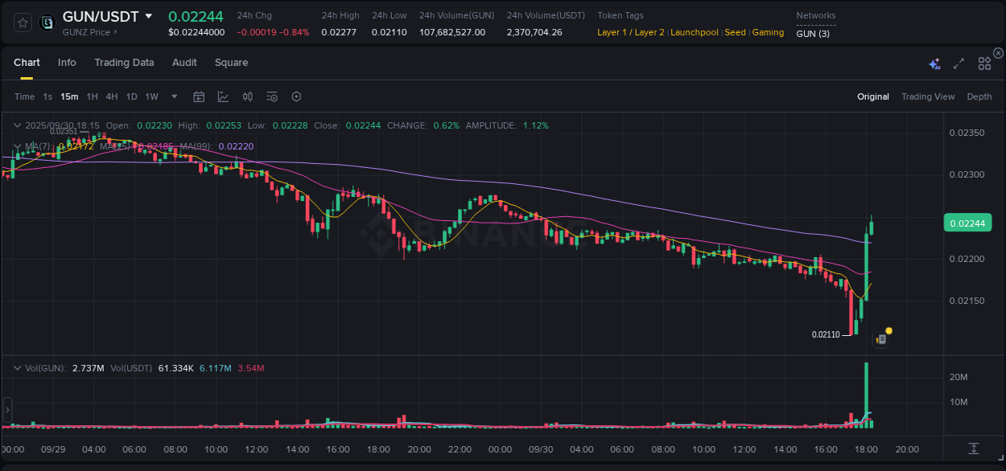Open the GUN/USDT pair selector dropdown
Viewport: 1006px width, 471px height.
click(x=149, y=15)
